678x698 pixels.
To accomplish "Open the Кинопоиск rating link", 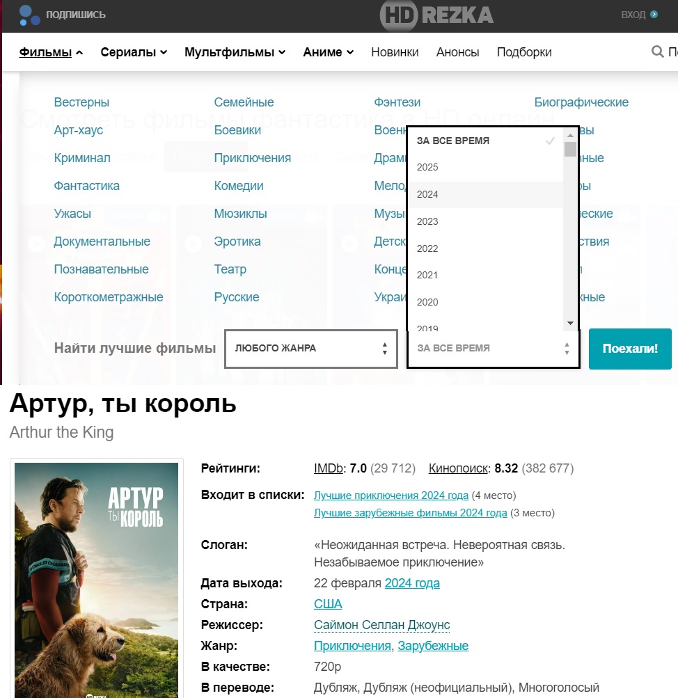I will (x=458, y=468).
